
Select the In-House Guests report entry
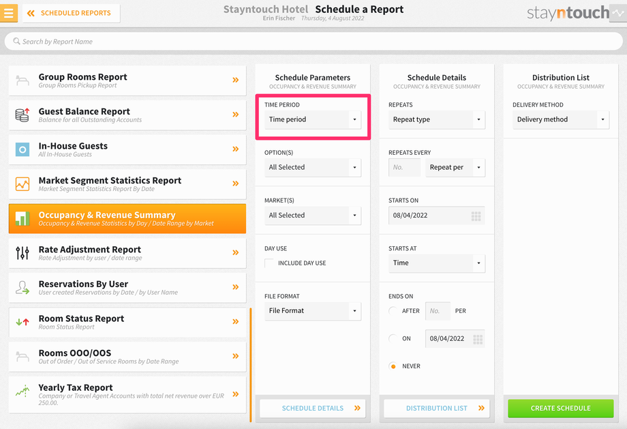[x=127, y=149]
